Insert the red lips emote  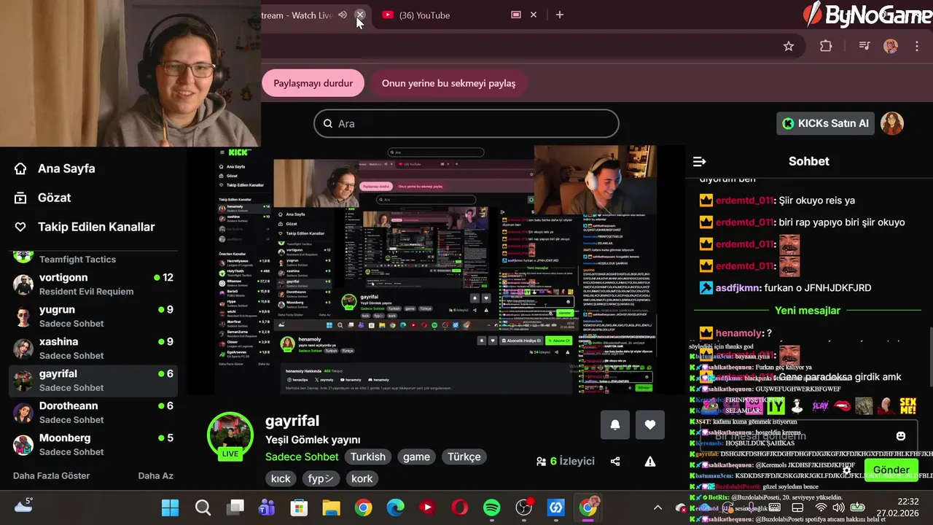pos(842,406)
